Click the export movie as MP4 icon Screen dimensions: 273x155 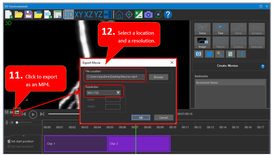click(x=17, y=112)
